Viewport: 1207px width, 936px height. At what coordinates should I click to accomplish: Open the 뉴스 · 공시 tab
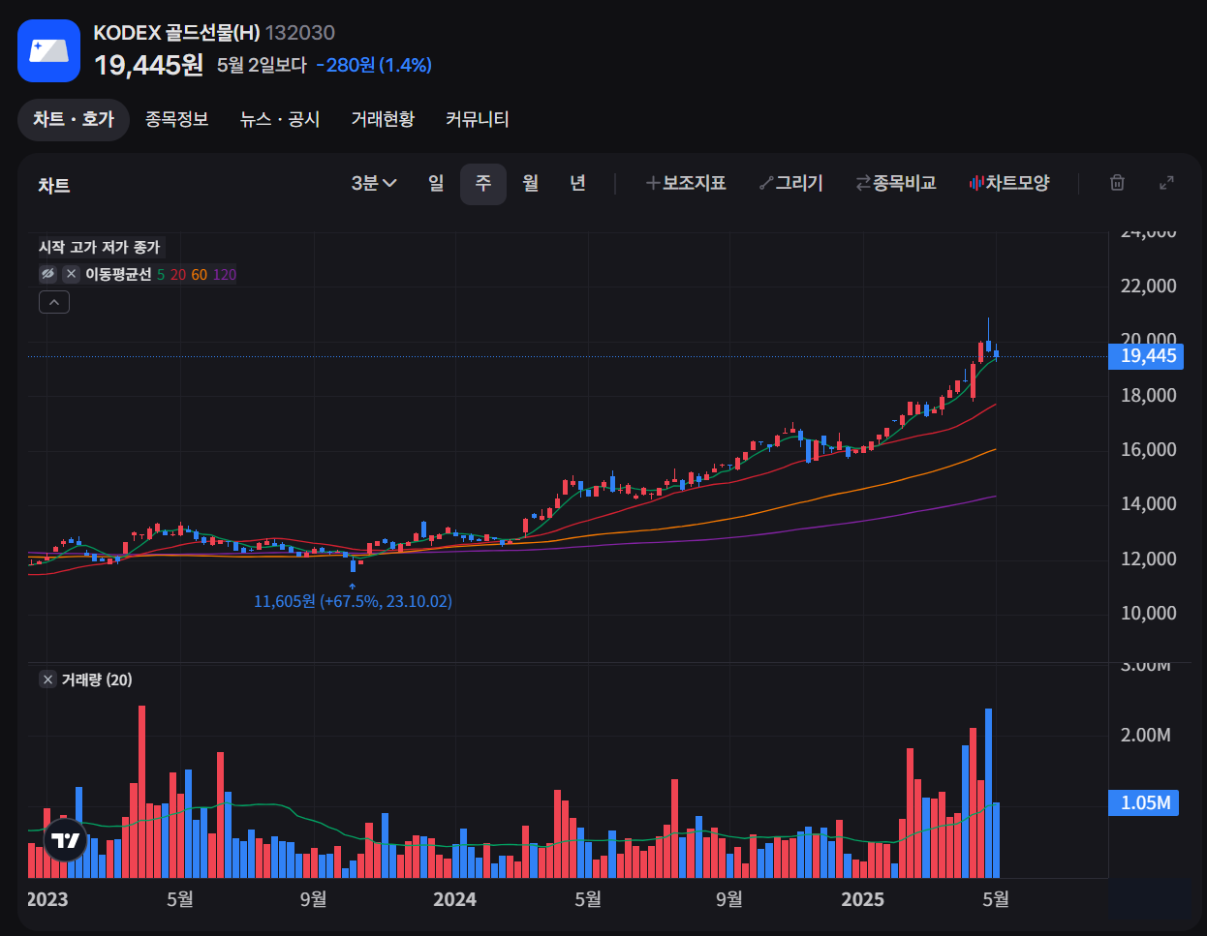pyautogui.click(x=280, y=119)
